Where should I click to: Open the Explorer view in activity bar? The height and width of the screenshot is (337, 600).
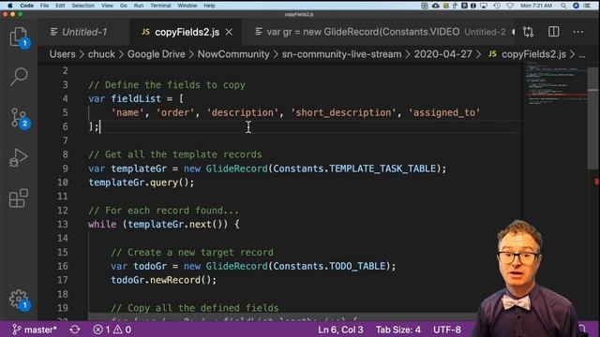tap(19, 37)
